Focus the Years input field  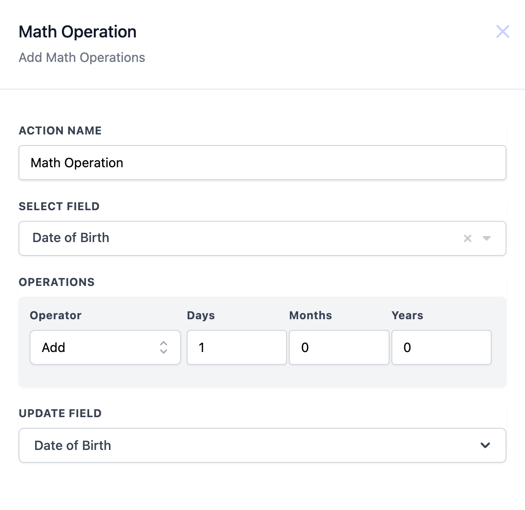click(x=441, y=347)
